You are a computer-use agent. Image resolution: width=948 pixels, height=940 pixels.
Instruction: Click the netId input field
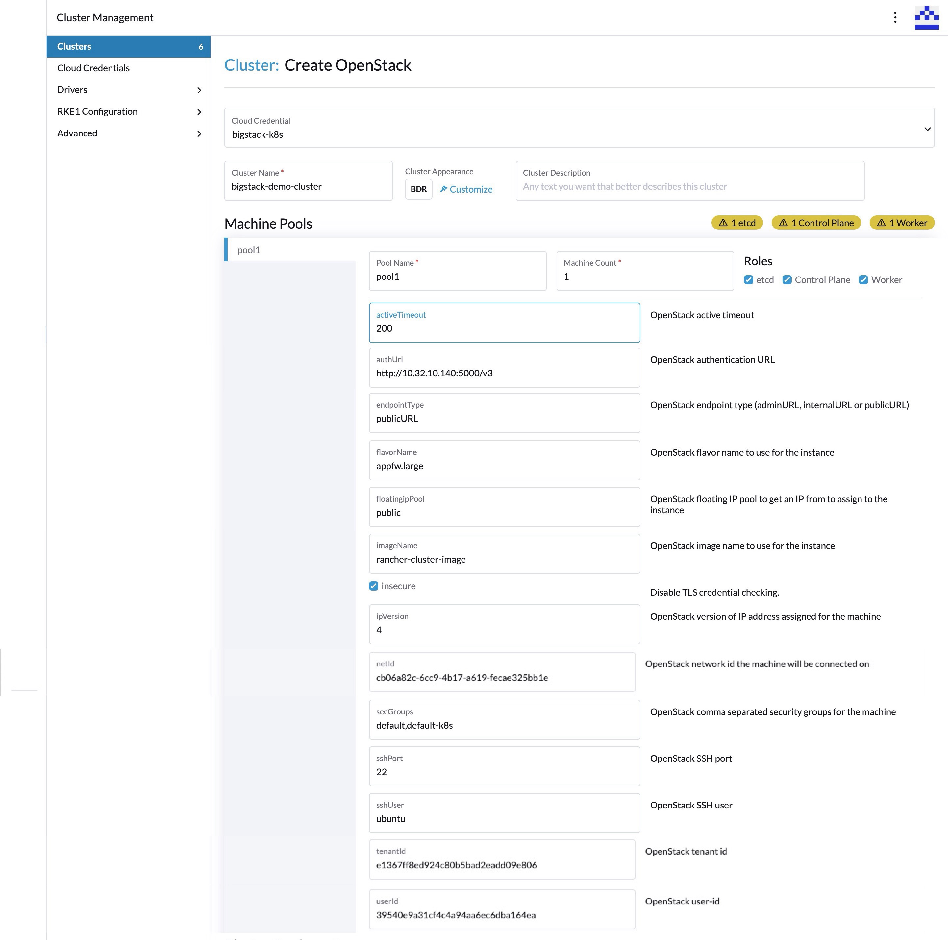[x=502, y=672]
